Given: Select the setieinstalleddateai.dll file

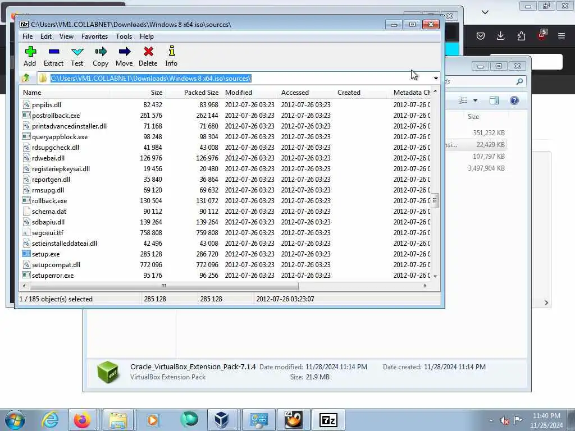Looking at the screenshot, I should pyautogui.click(x=64, y=244).
